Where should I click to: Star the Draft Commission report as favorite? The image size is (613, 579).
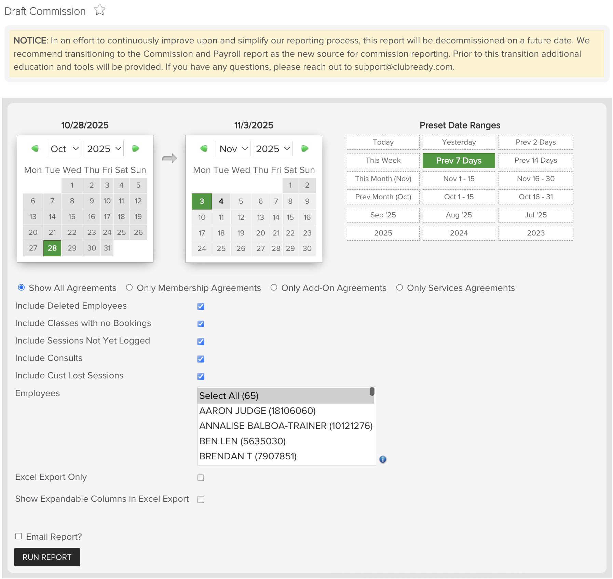pyautogui.click(x=100, y=10)
